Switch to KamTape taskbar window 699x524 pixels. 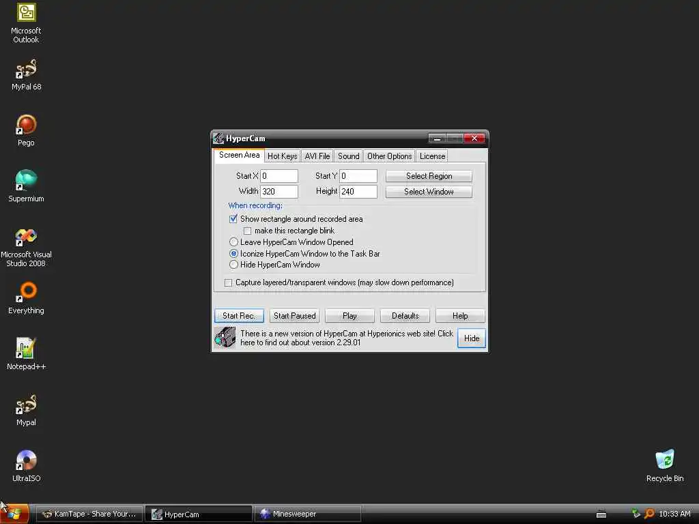click(x=89, y=514)
